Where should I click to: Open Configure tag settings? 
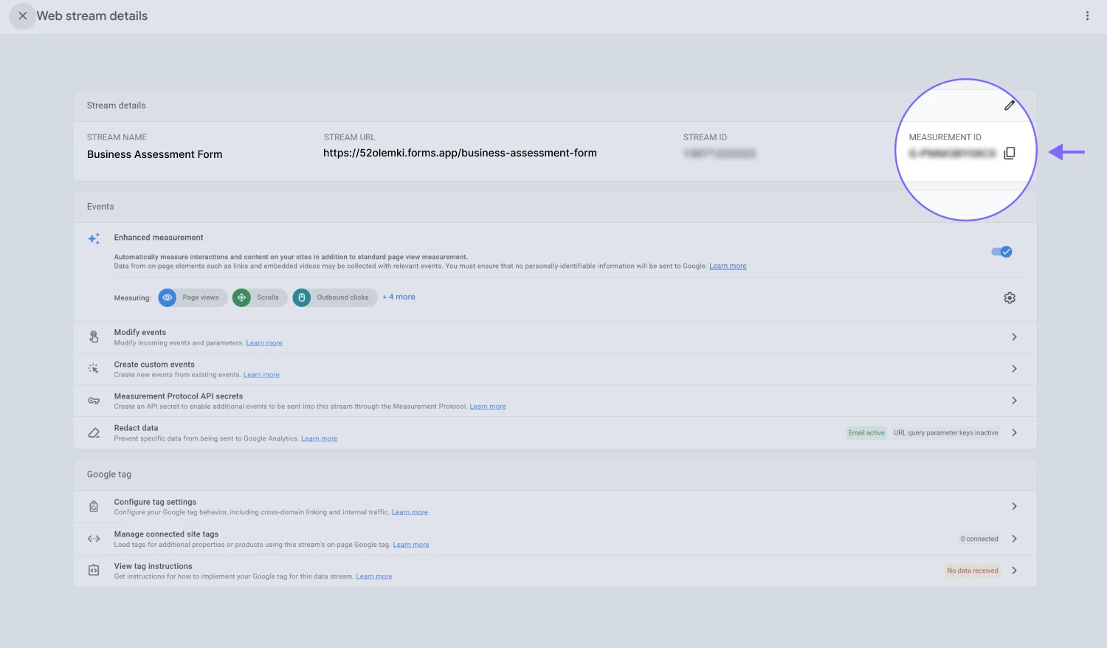tap(1014, 506)
